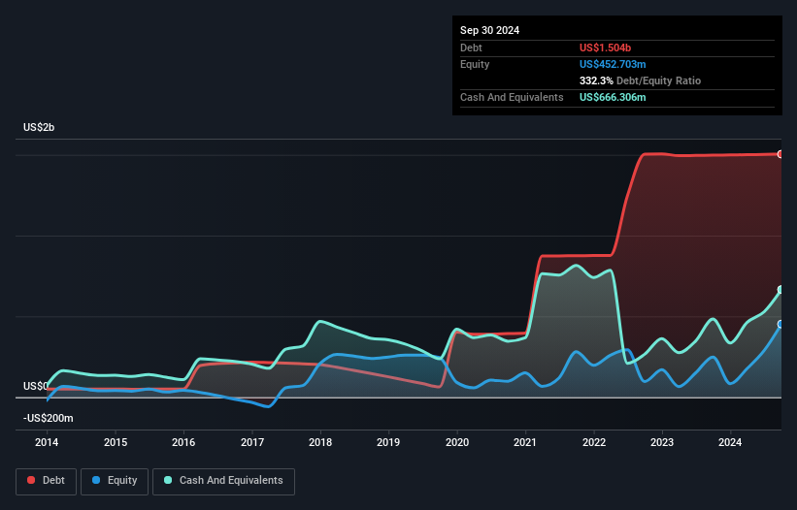This screenshot has height=510, width=797.
Task: Click the 2015 x-axis label
Action: tap(116, 442)
